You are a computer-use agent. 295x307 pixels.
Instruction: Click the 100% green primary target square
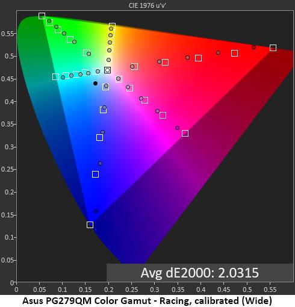coord(42,16)
